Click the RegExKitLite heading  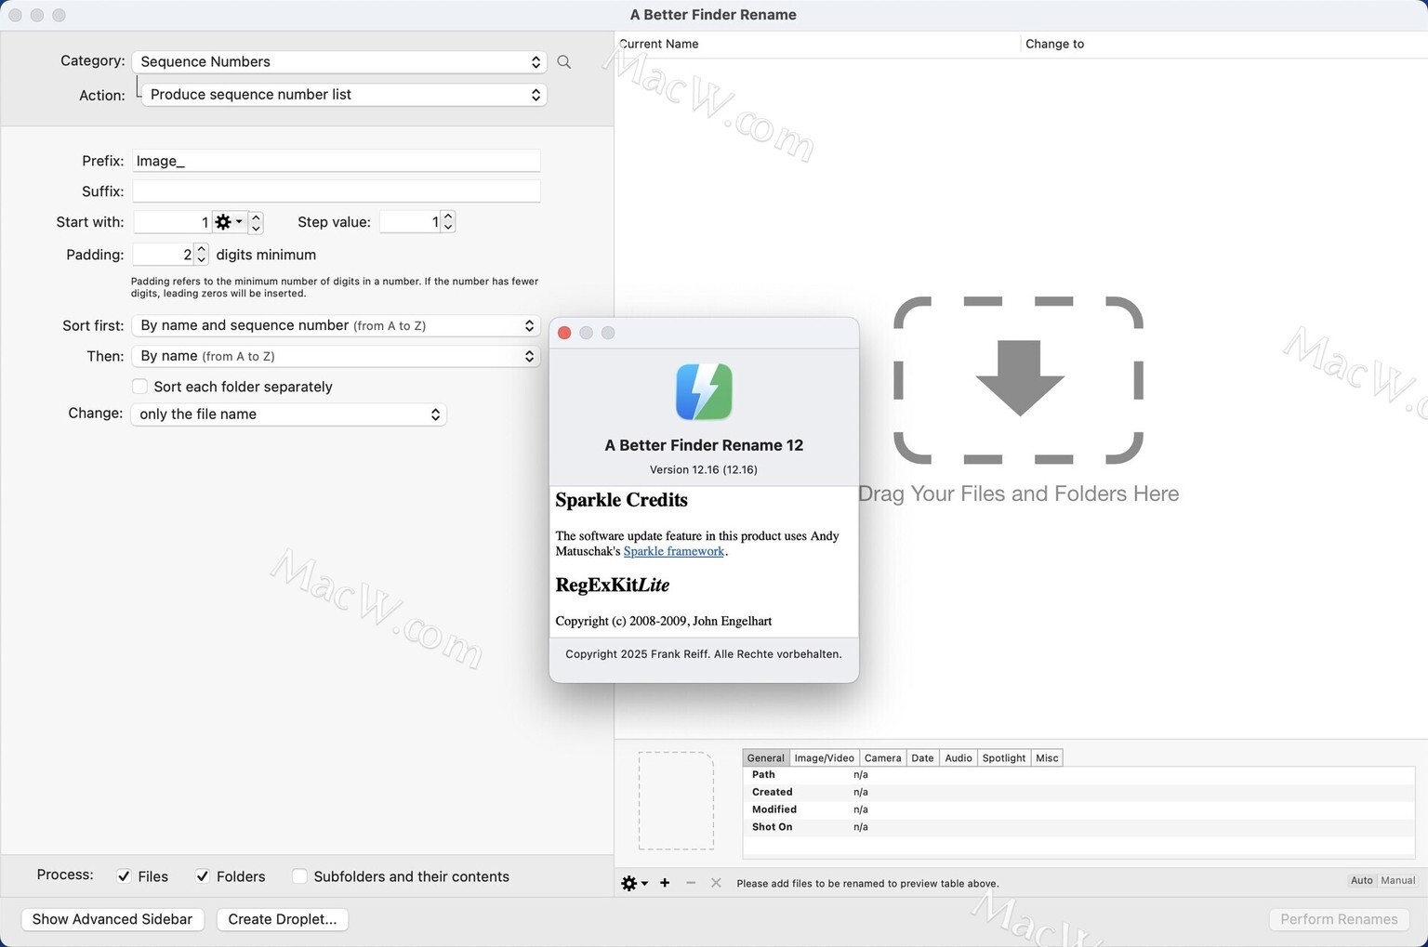click(613, 585)
